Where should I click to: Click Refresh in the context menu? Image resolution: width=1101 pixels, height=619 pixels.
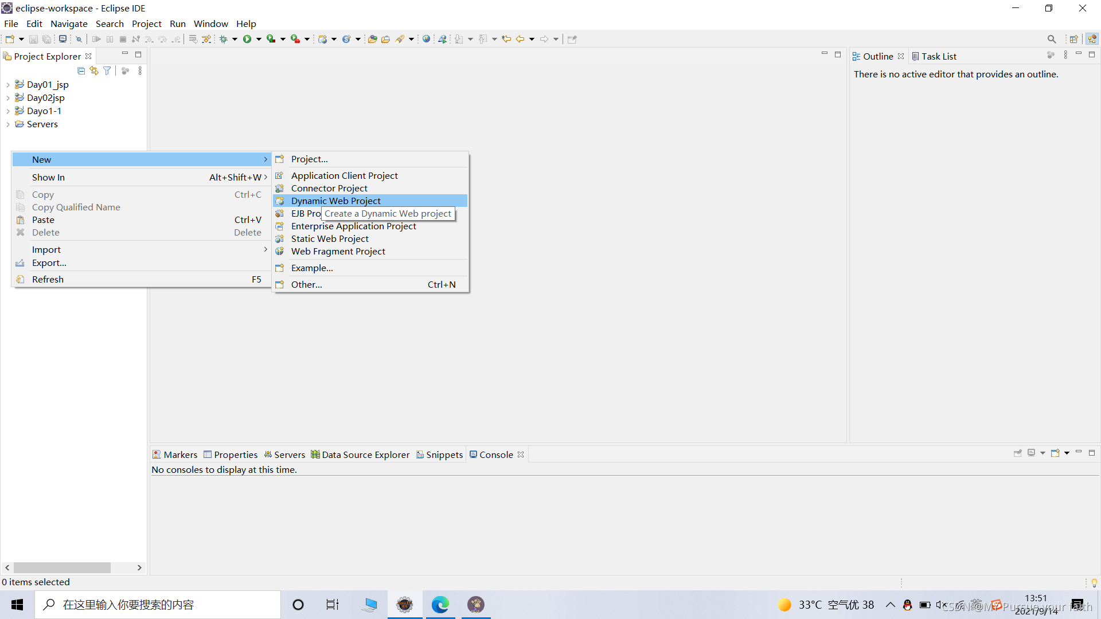pos(48,279)
